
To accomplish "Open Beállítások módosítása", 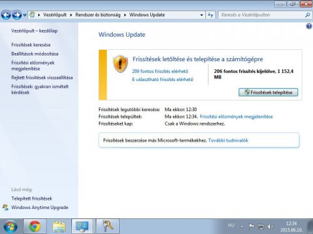I will pyautogui.click(x=35, y=54).
